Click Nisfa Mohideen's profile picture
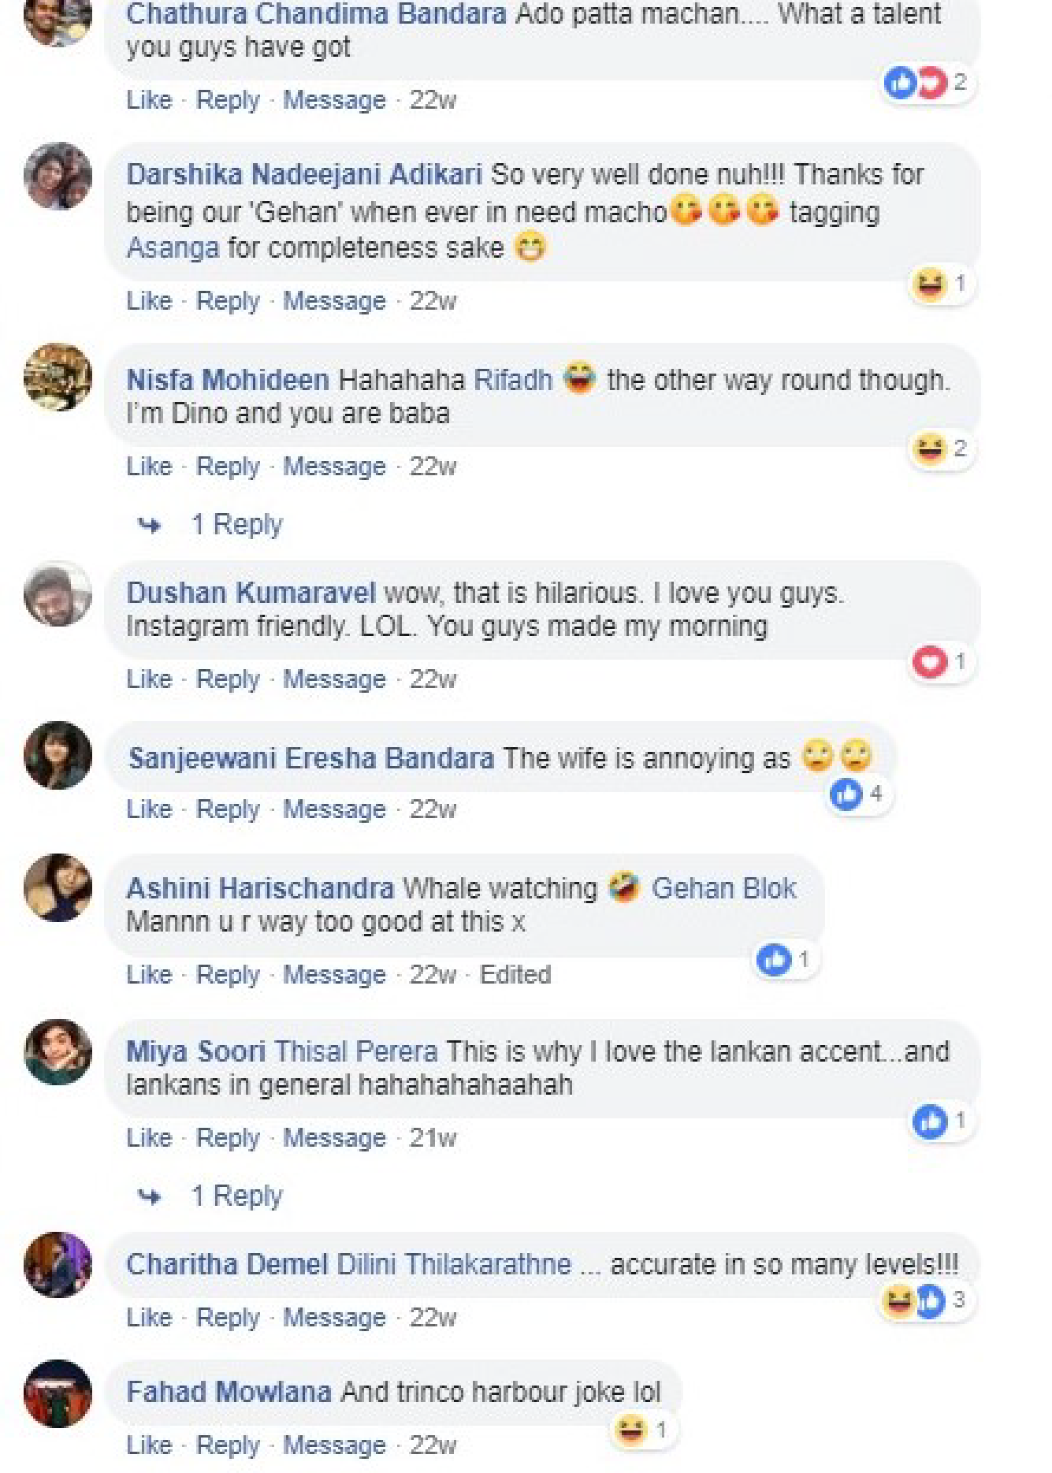Screen dimensions: 1052x1473 point(58,378)
